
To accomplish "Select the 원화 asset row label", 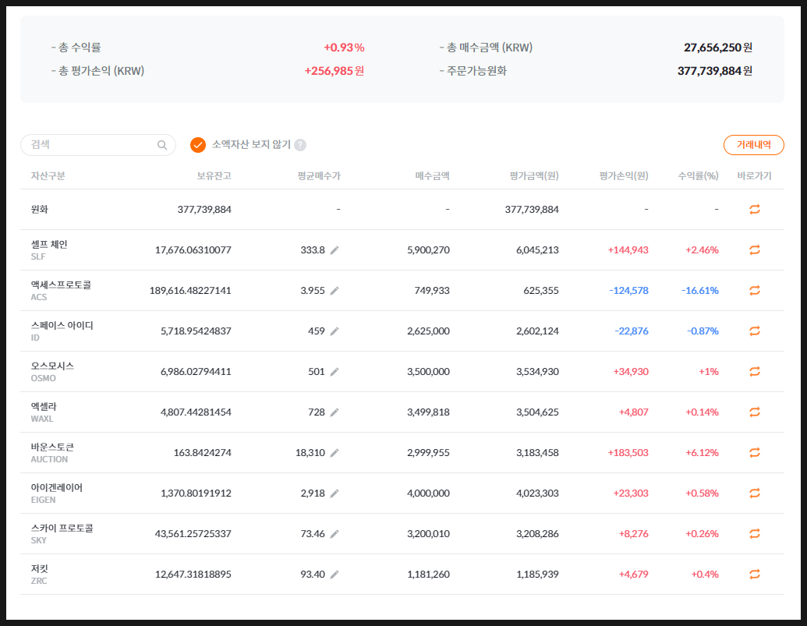I will pos(39,210).
